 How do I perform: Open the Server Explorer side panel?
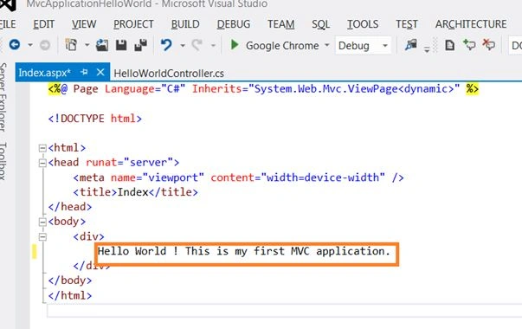pos(3,97)
